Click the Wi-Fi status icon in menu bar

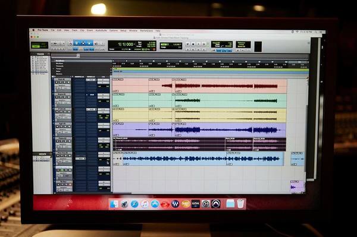297,32
